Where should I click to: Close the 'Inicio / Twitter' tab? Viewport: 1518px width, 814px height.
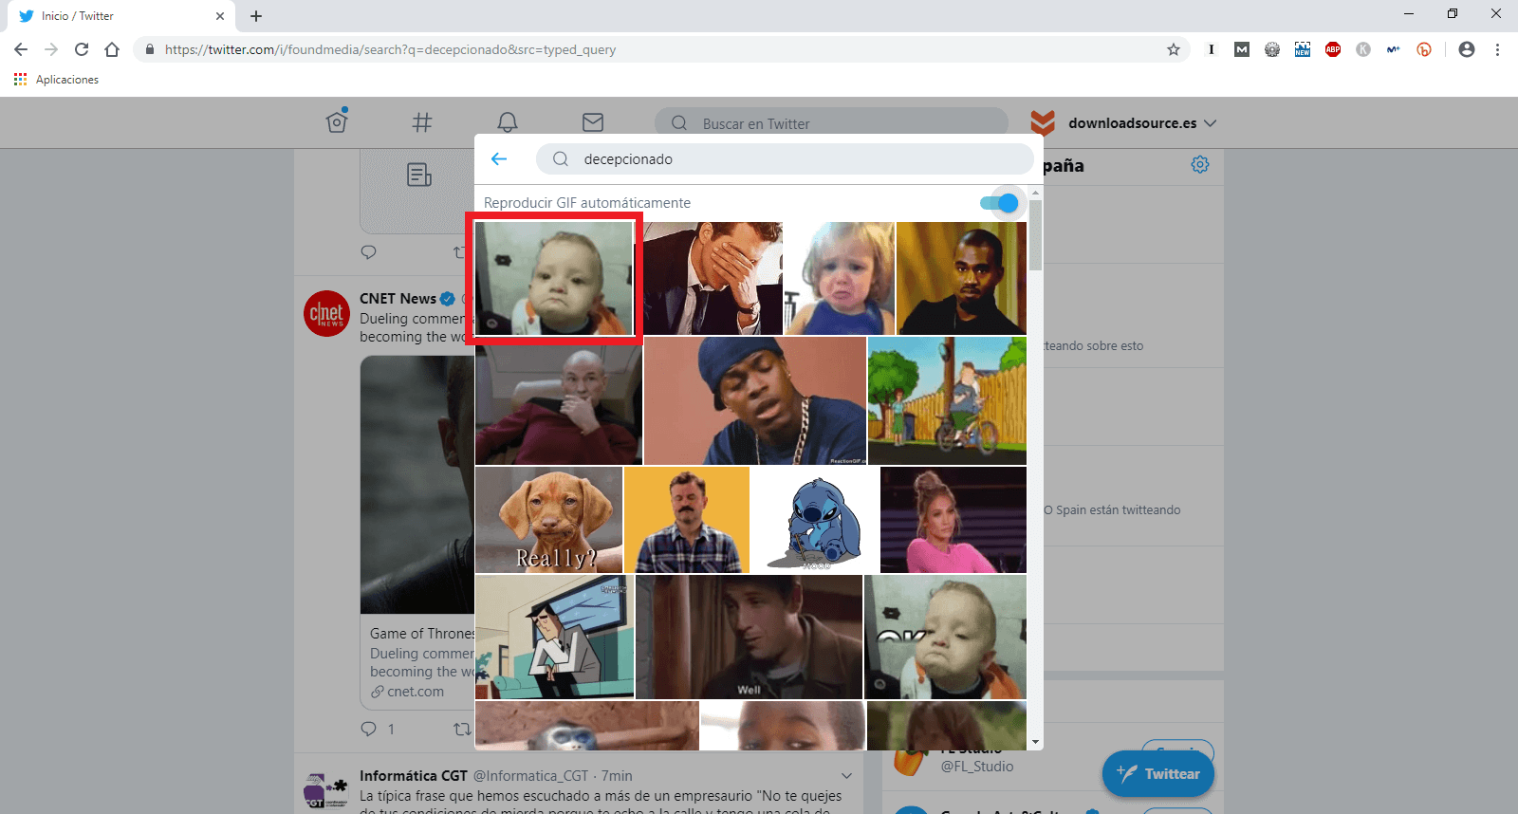click(x=220, y=16)
